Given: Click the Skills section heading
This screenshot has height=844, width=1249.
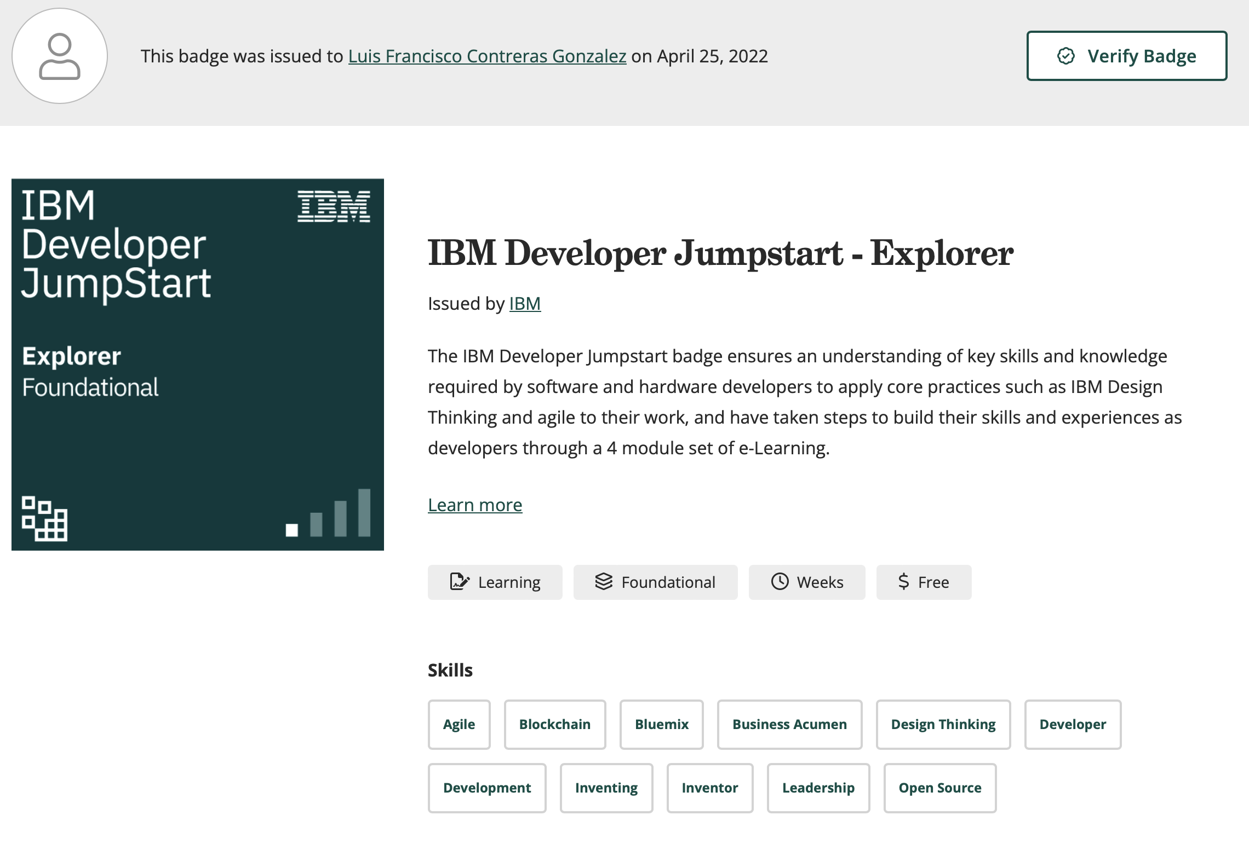Looking at the screenshot, I should [450, 670].
